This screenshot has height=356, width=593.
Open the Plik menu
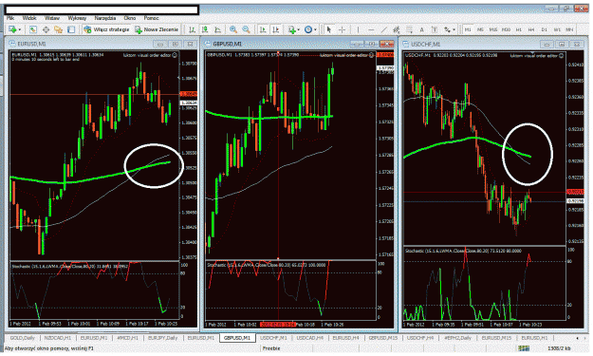point(10,18)
